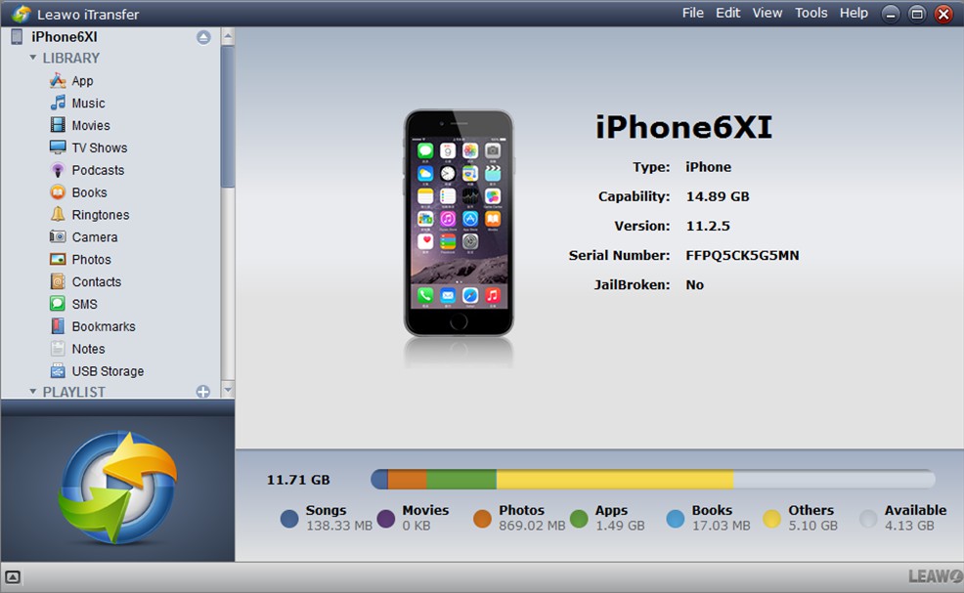Click the serial number FFPQ5CK5G5MN
The width and height of the screenshot is (964, 593).
tap(742, 255)
